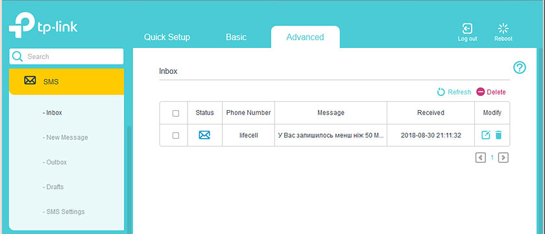The width and height of the screenshot is (545, 234).
Task: Open New Message in the sidebar
Action: [x=65, y=137]
